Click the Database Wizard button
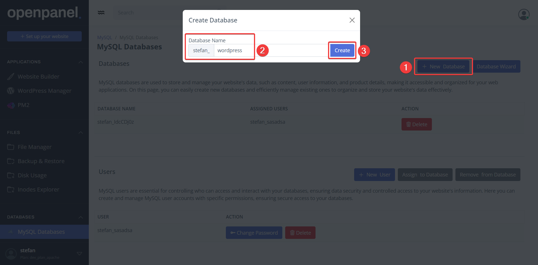Viewport: 538px width, 265px height. pos(496,67)
